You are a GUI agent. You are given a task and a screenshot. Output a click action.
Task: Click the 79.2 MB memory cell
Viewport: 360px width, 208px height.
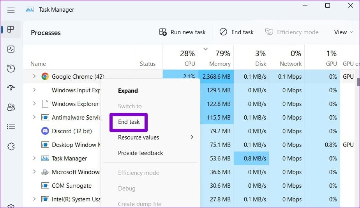point(217,131)
